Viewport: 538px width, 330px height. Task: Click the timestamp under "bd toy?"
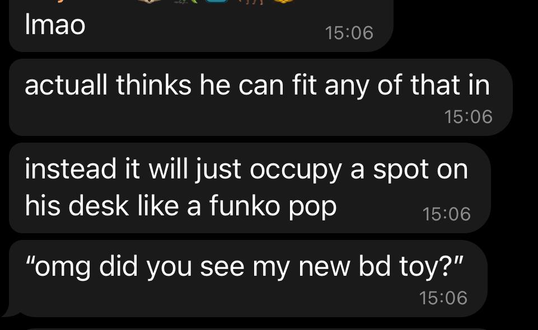click(x=443, y=298)
